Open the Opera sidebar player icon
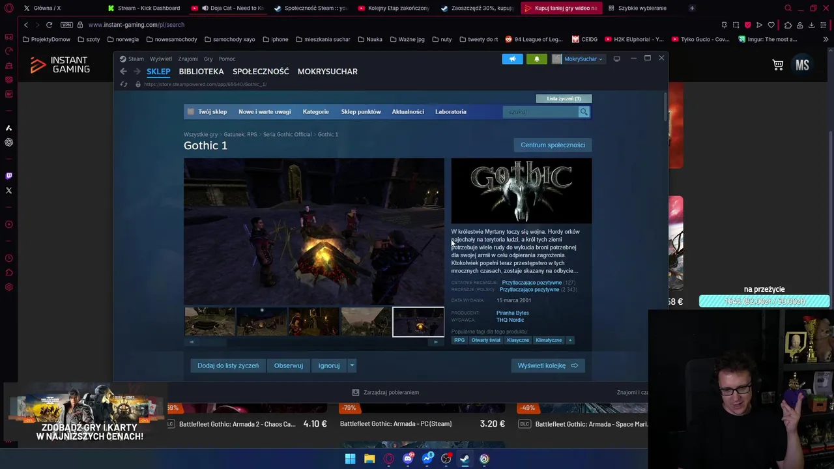Image resolution: width=834 pixels, height=469 pixels. tap(8, 224)
